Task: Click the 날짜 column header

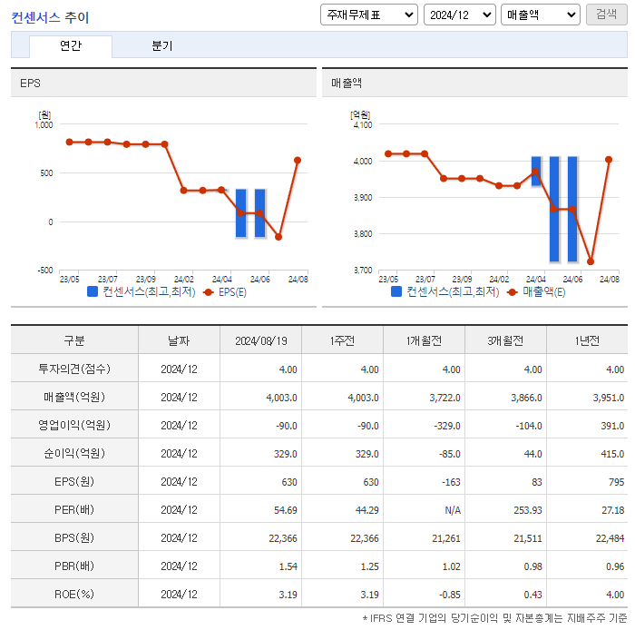Action: point(179,340)
